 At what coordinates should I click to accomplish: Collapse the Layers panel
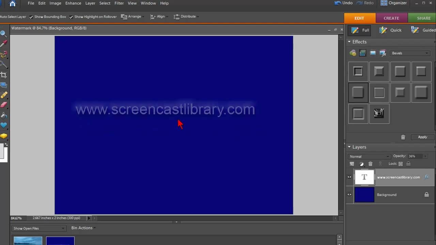coord(349,147)
